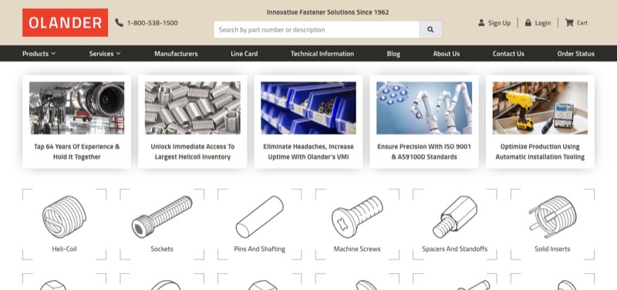The width and height of the screenshot is (617, 290).
Task: Click the Solid Inserts label
Action: pyautogui.click(x=552, y=248)
